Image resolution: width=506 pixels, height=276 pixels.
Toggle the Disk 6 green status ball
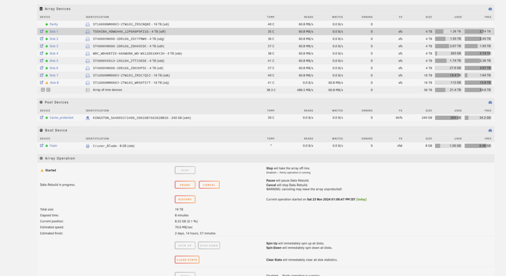pos(47,68)
